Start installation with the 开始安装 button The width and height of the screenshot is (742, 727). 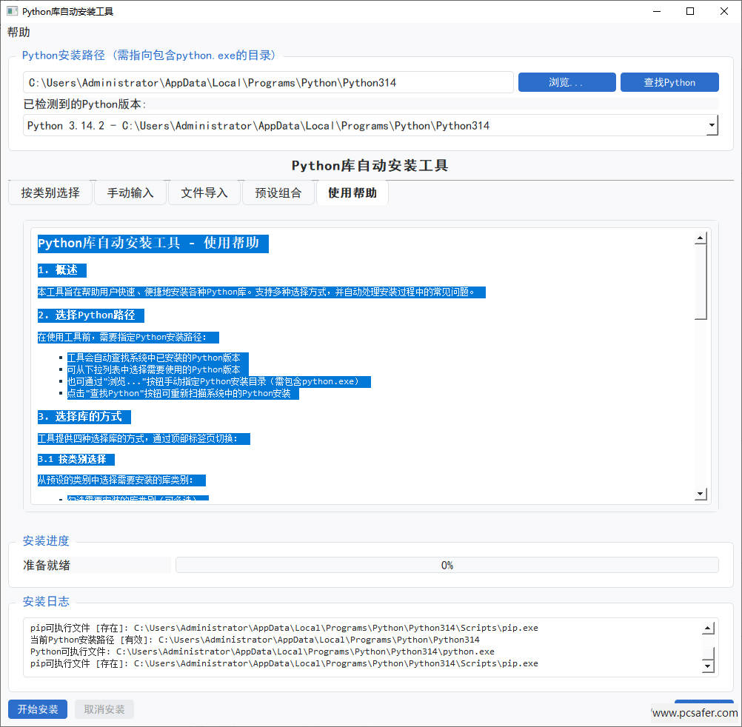(x=38, y=709)
